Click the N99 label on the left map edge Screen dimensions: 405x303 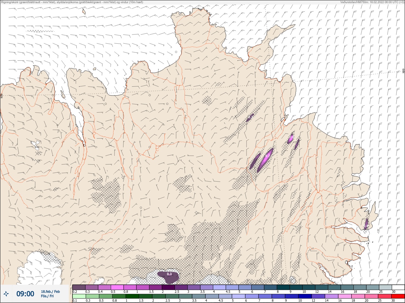[2, 96]
